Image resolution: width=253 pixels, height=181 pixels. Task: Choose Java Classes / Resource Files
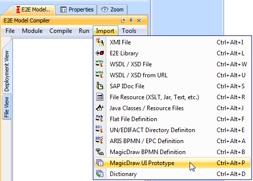coord(172,108)
